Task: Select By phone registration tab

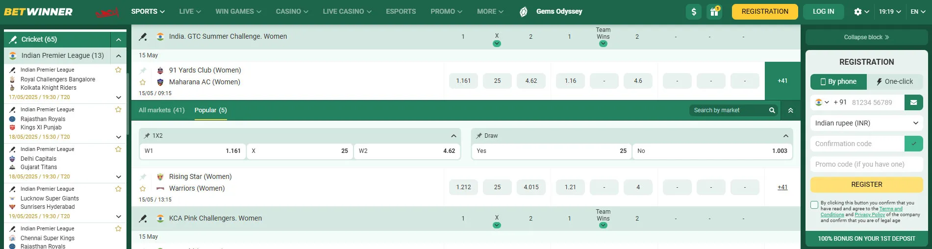Action: pos(838,82)
